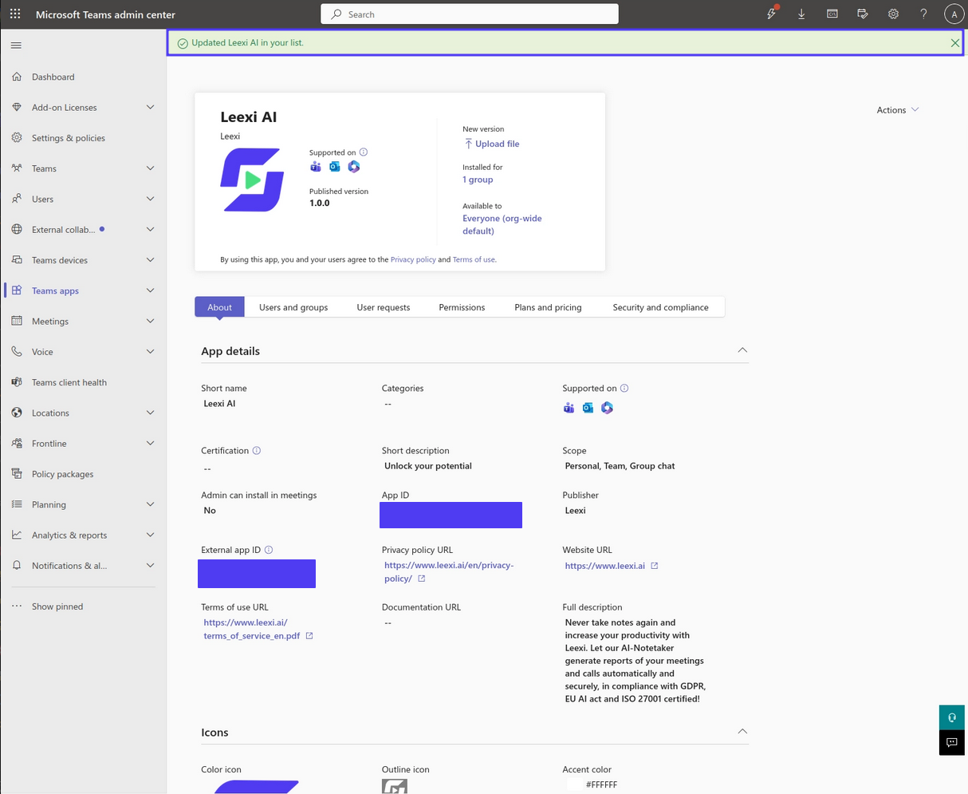
Task: Open the app launcher waffle icon
Action: (15, 14)
